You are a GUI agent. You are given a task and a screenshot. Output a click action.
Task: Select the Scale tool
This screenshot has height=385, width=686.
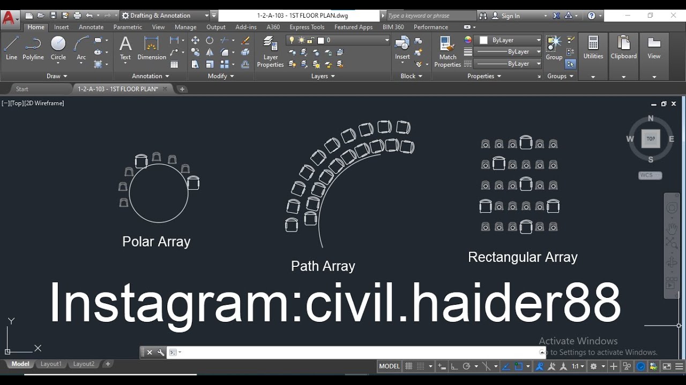click(x=210, y=64)
